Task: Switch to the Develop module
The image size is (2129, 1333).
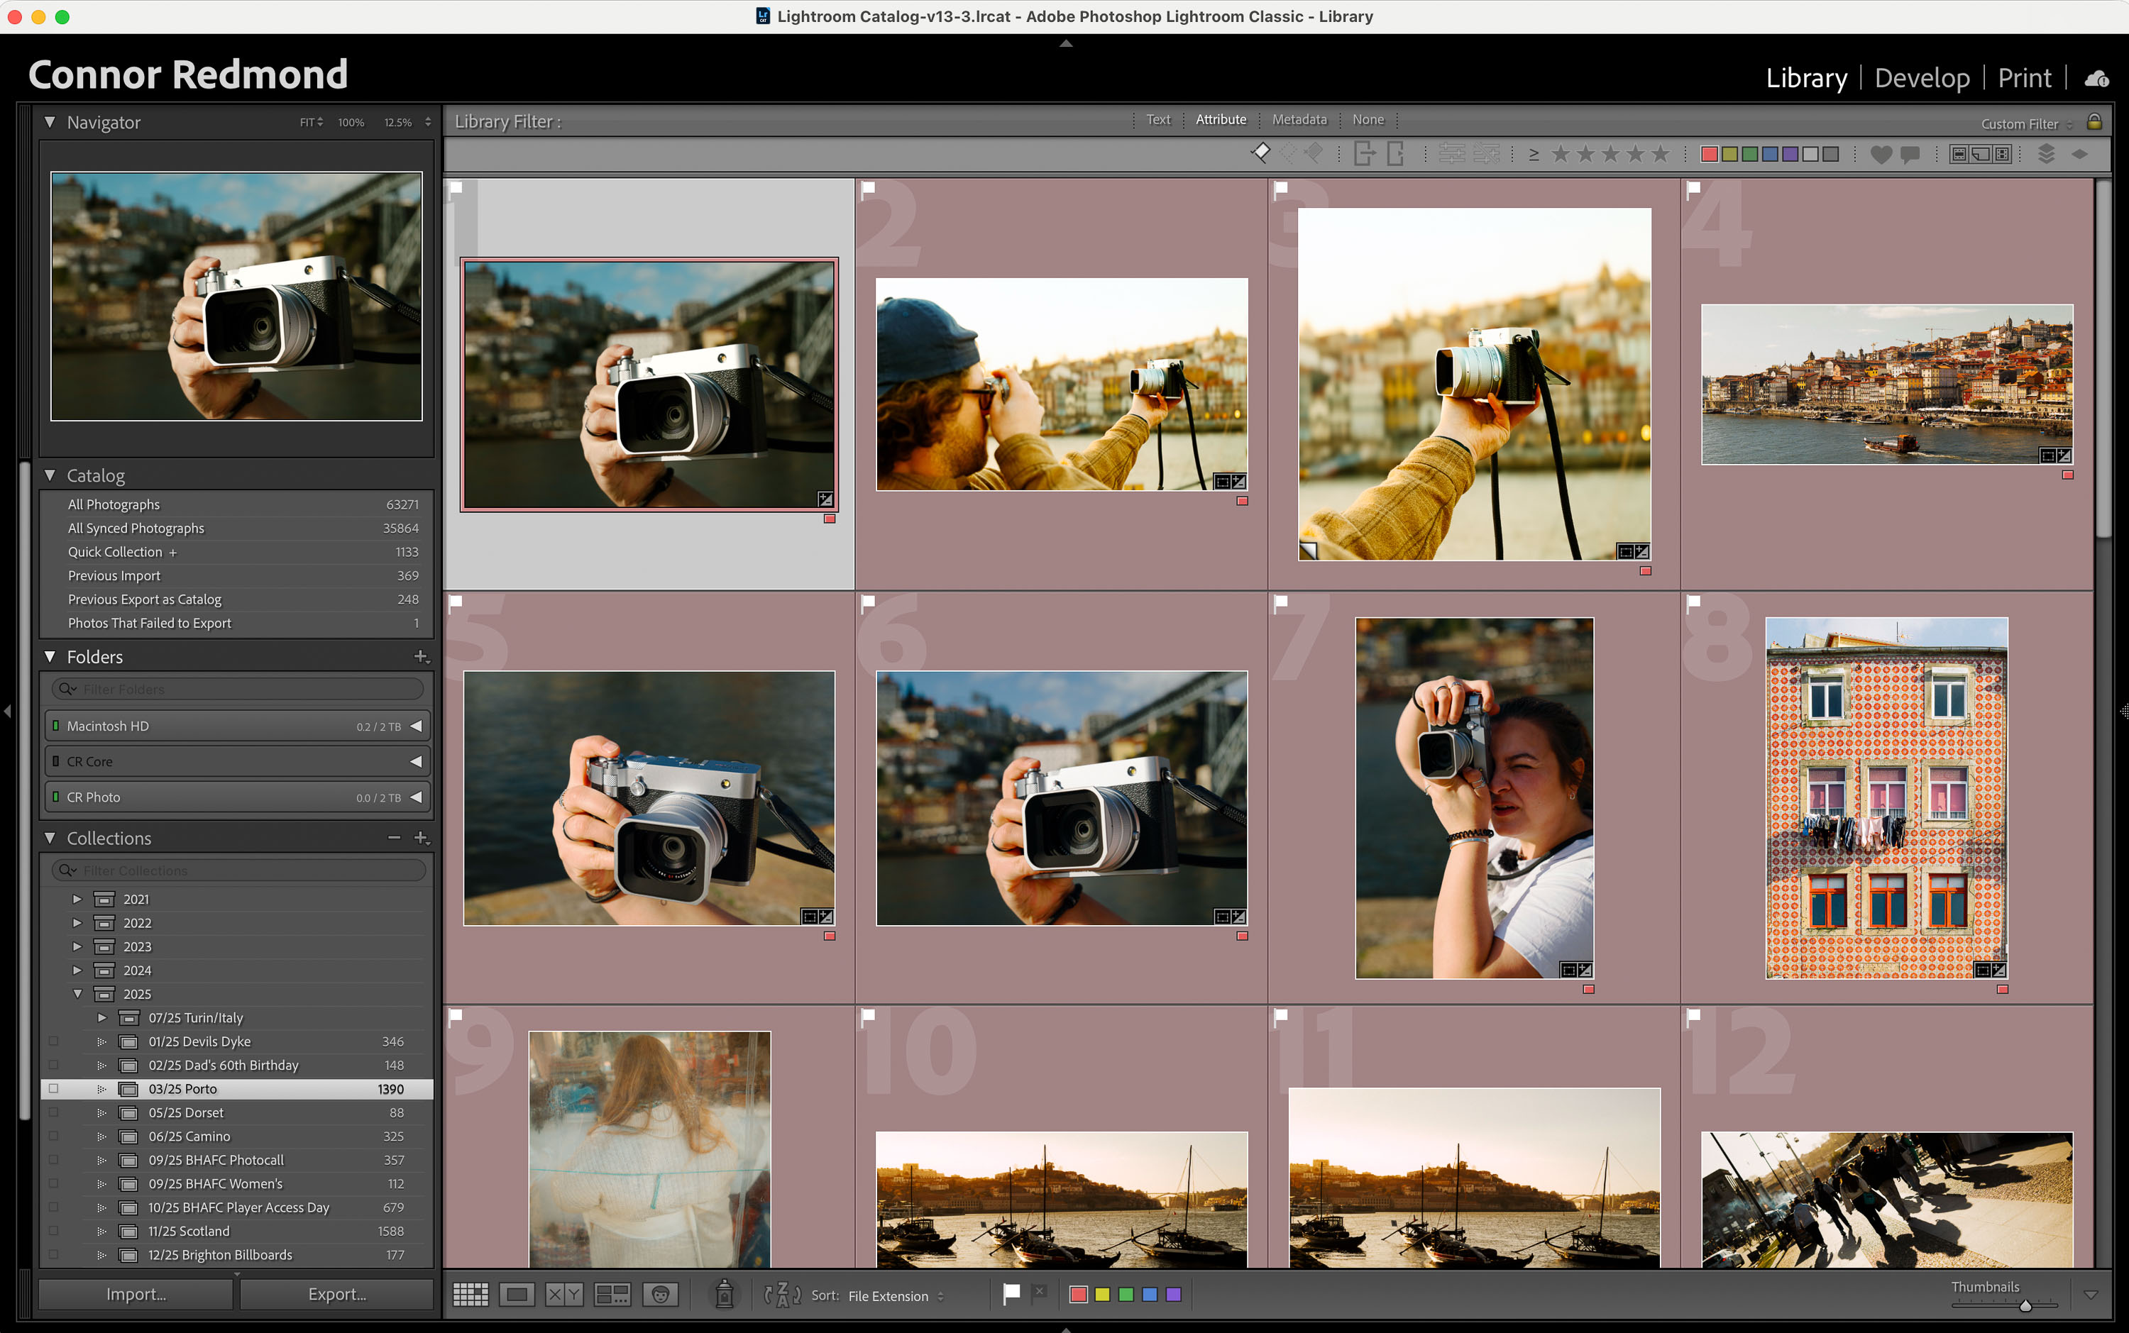Action: (1922, 77)
